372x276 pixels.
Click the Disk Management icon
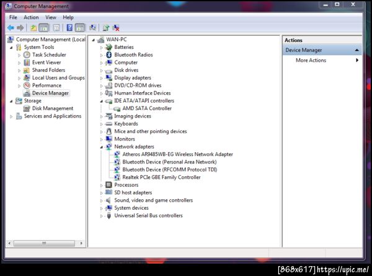tap(27, 108)
